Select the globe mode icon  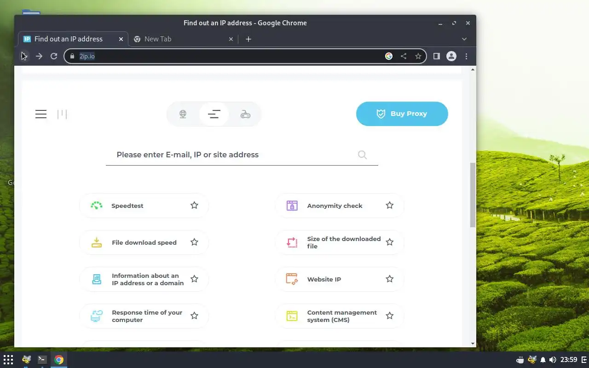click(183, 114)
